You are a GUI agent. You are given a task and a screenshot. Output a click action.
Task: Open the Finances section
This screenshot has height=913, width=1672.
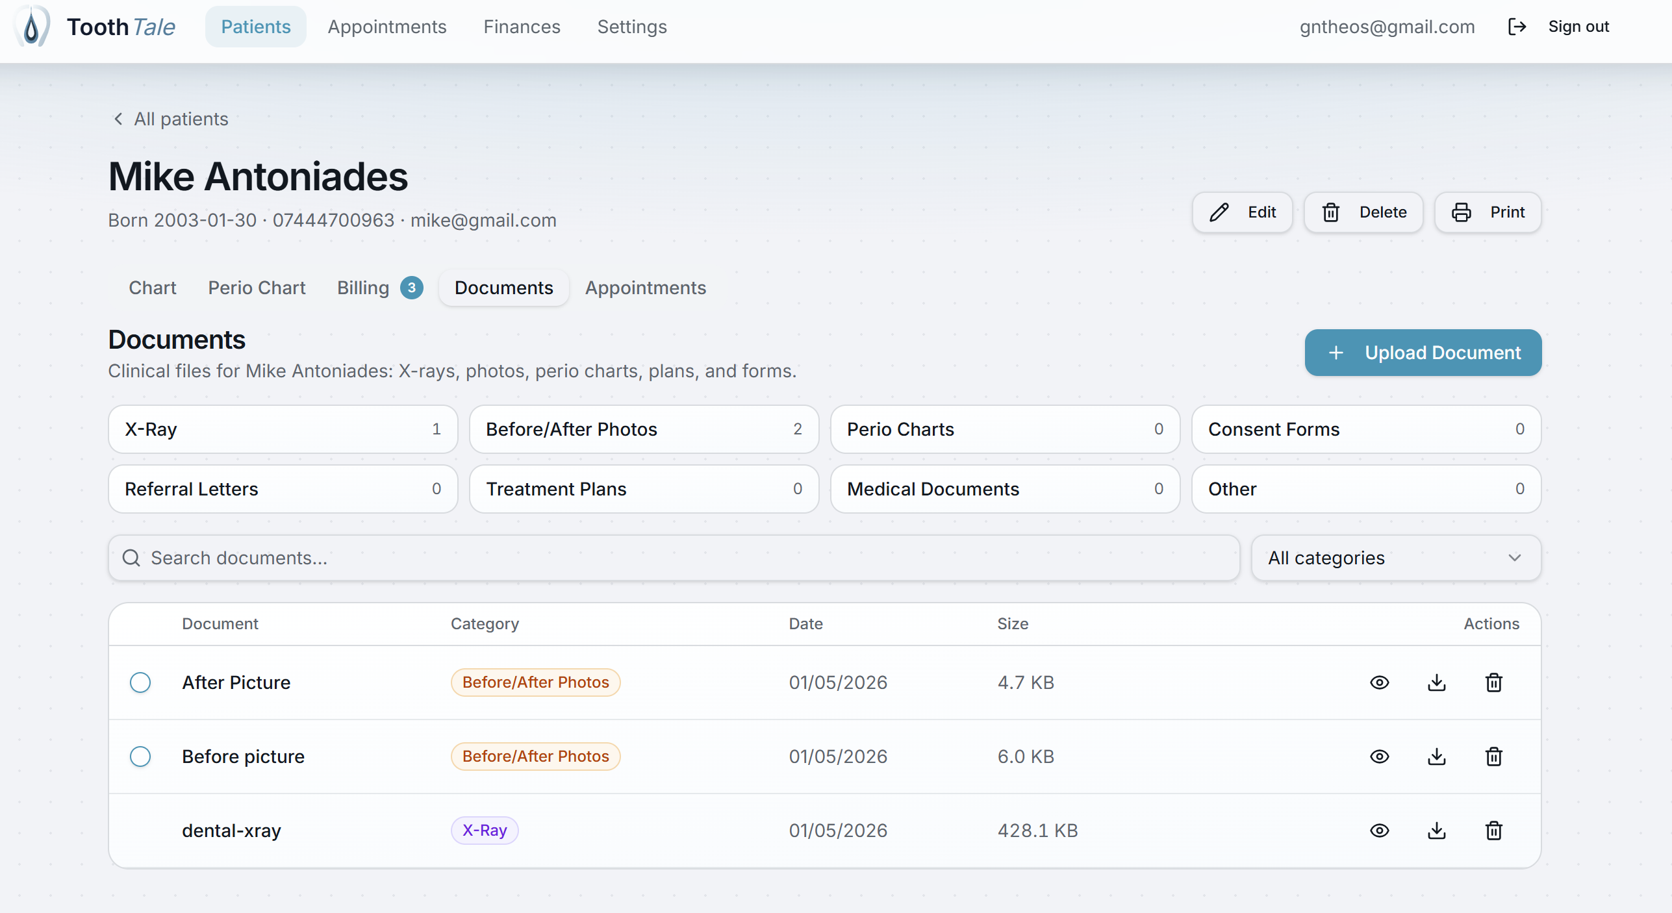[x=522, y=27]
